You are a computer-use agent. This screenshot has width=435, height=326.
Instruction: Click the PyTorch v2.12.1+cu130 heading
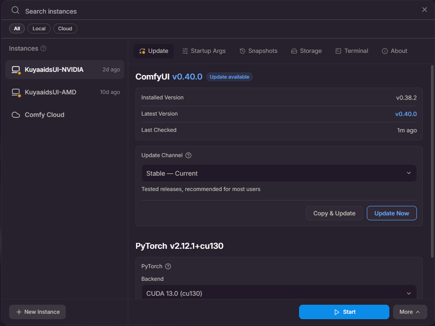pos(179,246)
